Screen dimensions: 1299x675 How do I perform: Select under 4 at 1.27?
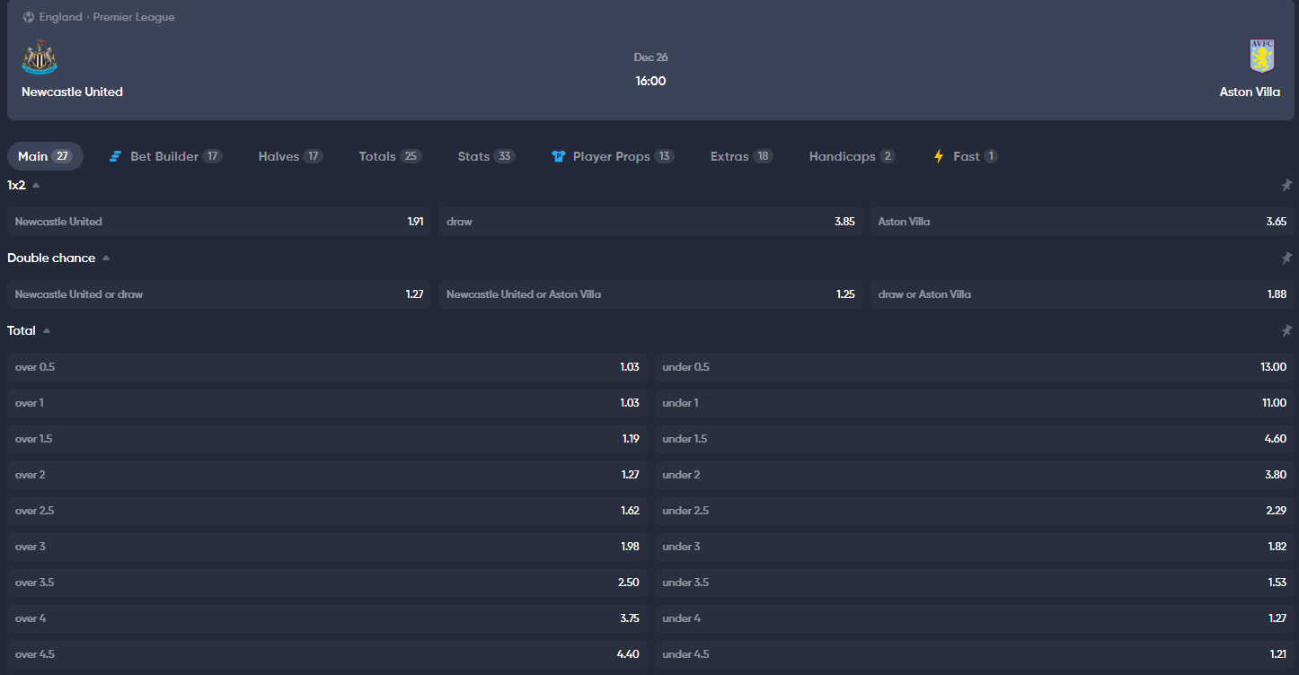tap(975, 618)
